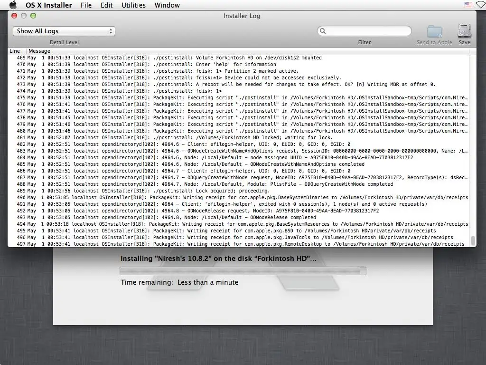Select line 472 Device could not be accessed
The width and height of the screenshot is (486, 365).
[x=239, y=77]
